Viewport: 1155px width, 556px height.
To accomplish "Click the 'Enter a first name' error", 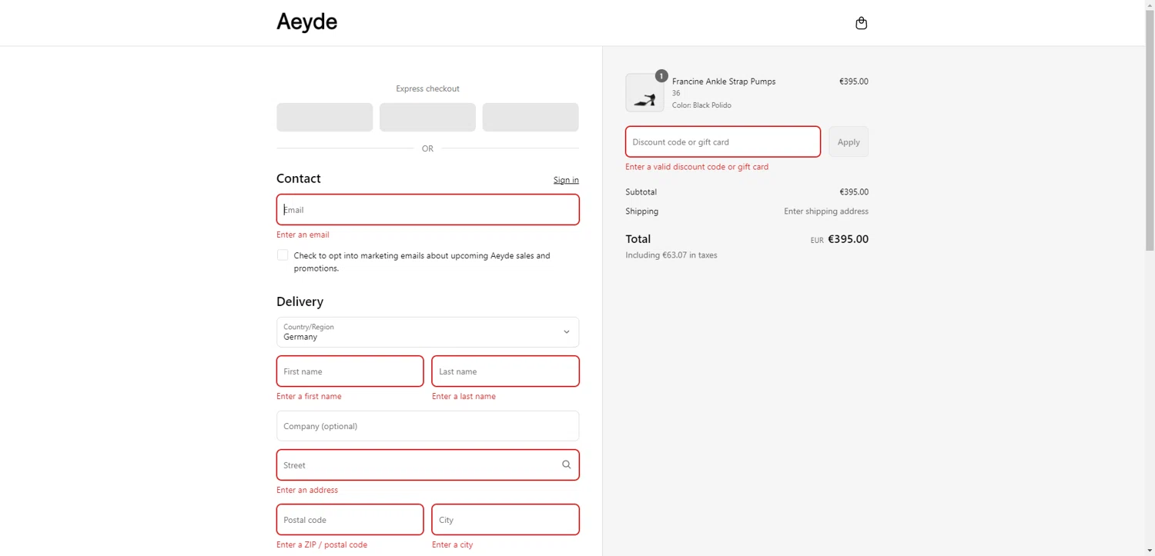I will 309,396.
